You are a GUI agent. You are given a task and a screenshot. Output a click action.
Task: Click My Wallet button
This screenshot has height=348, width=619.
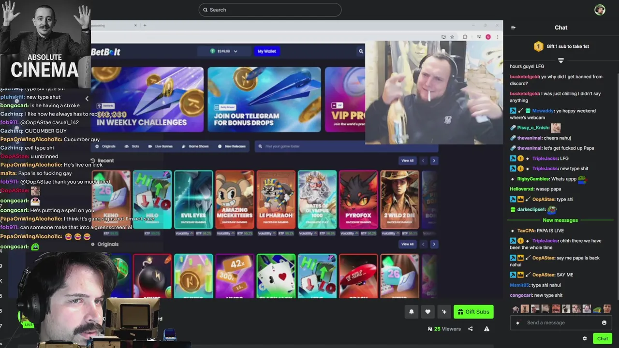point(266,51)
